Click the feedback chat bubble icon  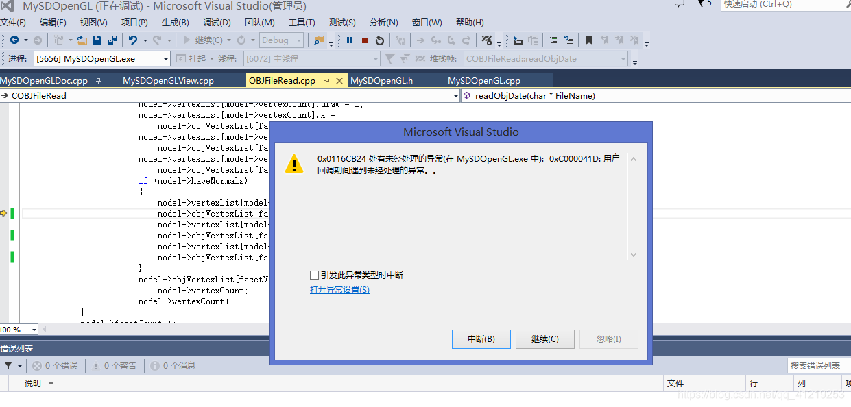click(x=679, y=3)
